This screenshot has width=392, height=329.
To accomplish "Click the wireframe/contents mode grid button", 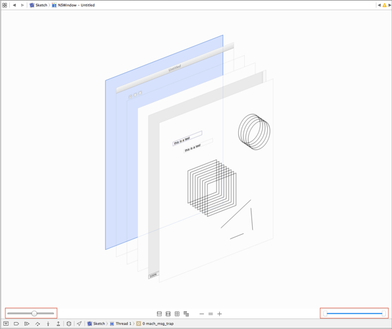I will 177,314.
